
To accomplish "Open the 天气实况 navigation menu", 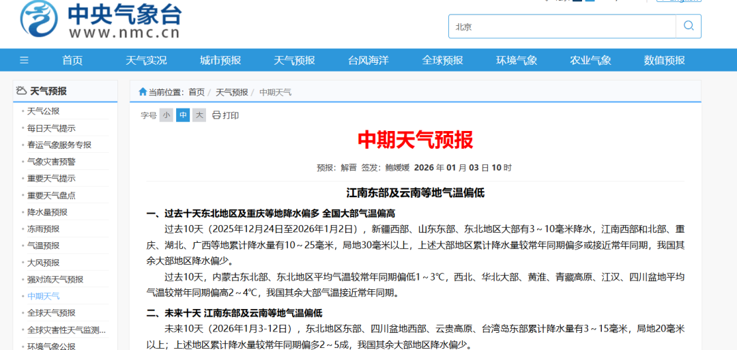I will (x=146, y=60).
